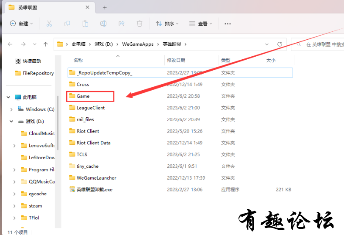344x235 pixels.
Task: Select the 英雄联盟卸载.exe file
Action: point(180,190)
